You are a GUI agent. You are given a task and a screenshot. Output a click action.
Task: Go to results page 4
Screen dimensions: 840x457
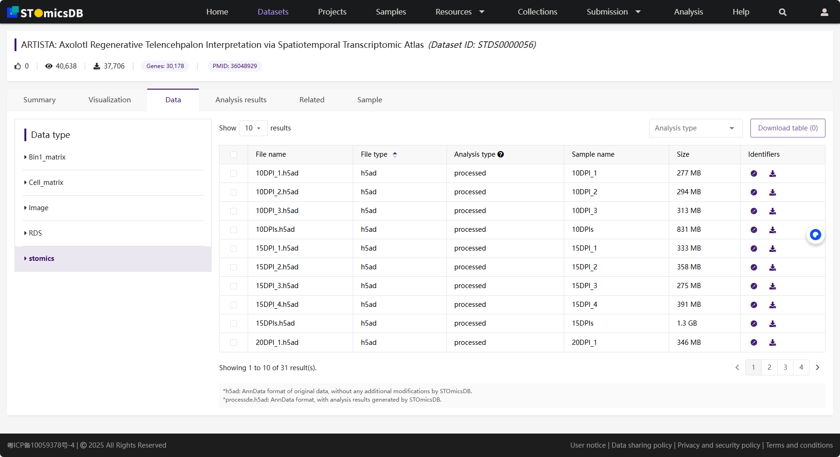801,367
